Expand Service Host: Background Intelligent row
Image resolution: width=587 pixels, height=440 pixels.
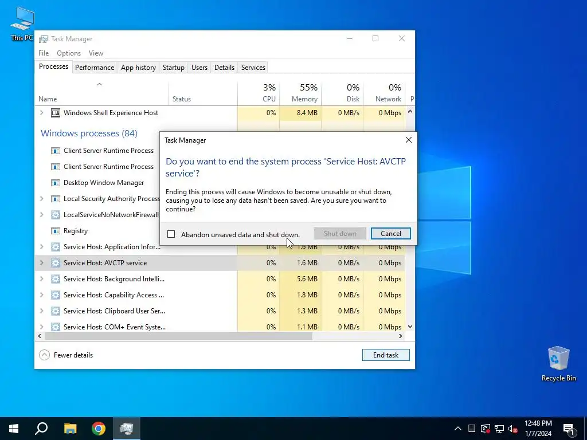(41, 279)
